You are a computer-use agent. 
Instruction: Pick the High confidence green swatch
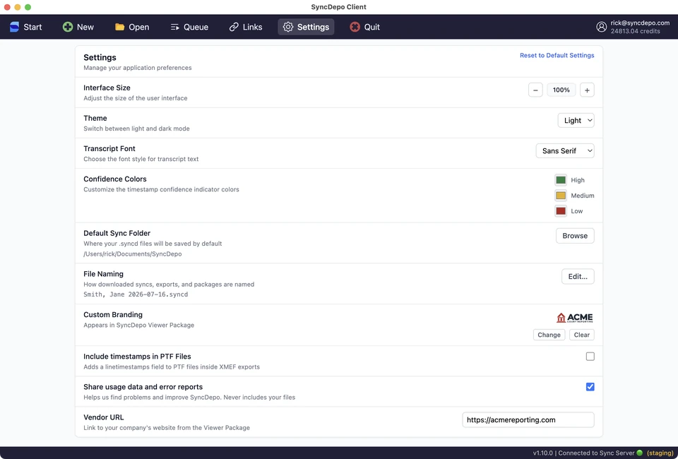(560, 180)
